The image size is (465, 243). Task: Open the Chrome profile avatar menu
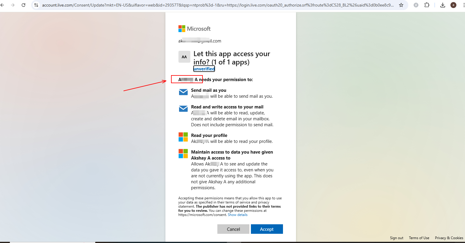[453, 5]
